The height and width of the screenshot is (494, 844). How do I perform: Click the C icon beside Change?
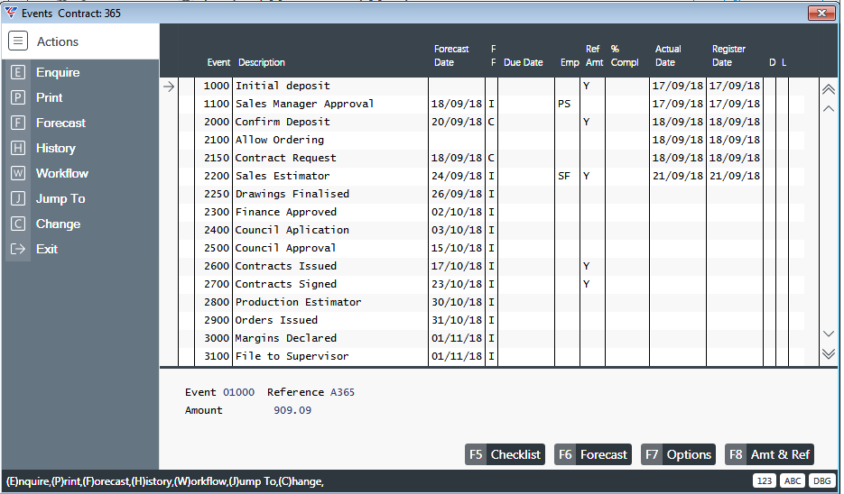18,224
